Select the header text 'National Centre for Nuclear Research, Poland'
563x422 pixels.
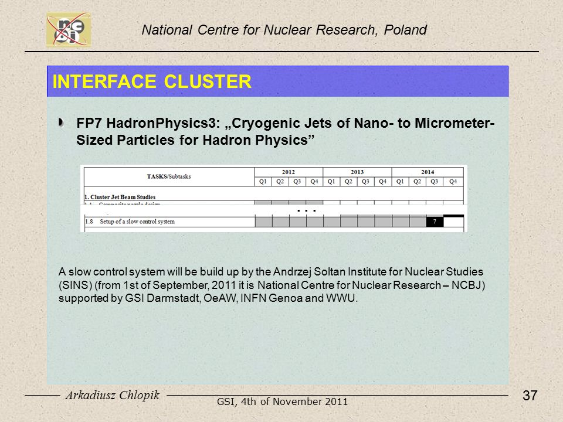(284, 30)
